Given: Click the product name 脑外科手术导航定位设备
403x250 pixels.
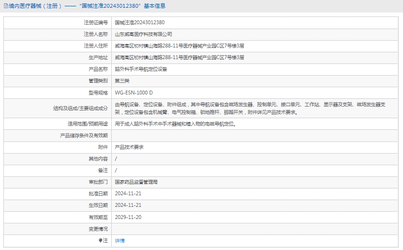Looking at the screenshot, I should tap(141, 69).
